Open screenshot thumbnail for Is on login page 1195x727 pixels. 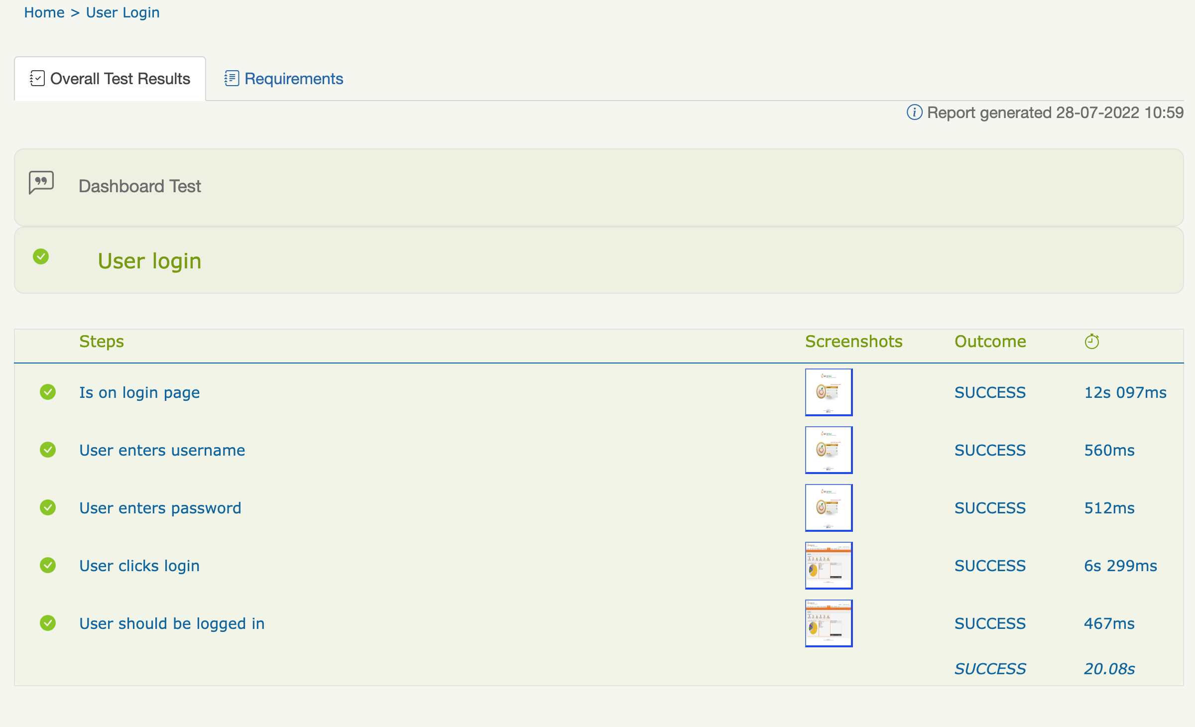tap(829, 392)
